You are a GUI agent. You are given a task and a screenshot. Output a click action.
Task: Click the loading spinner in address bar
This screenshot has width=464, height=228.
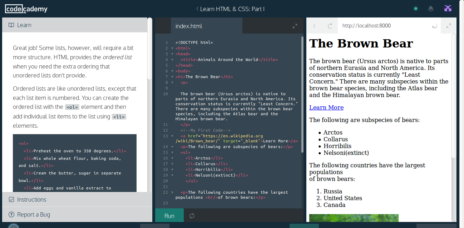coord(435,26)
